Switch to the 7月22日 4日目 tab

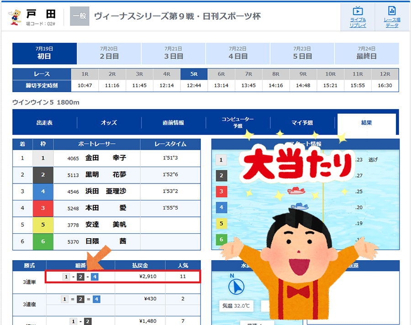[238, 53]
